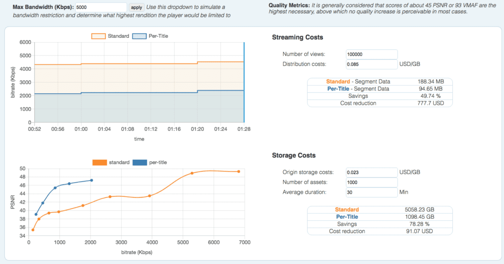Click the 'Standard - Segment Data' row label

click(x=358, y=82)
